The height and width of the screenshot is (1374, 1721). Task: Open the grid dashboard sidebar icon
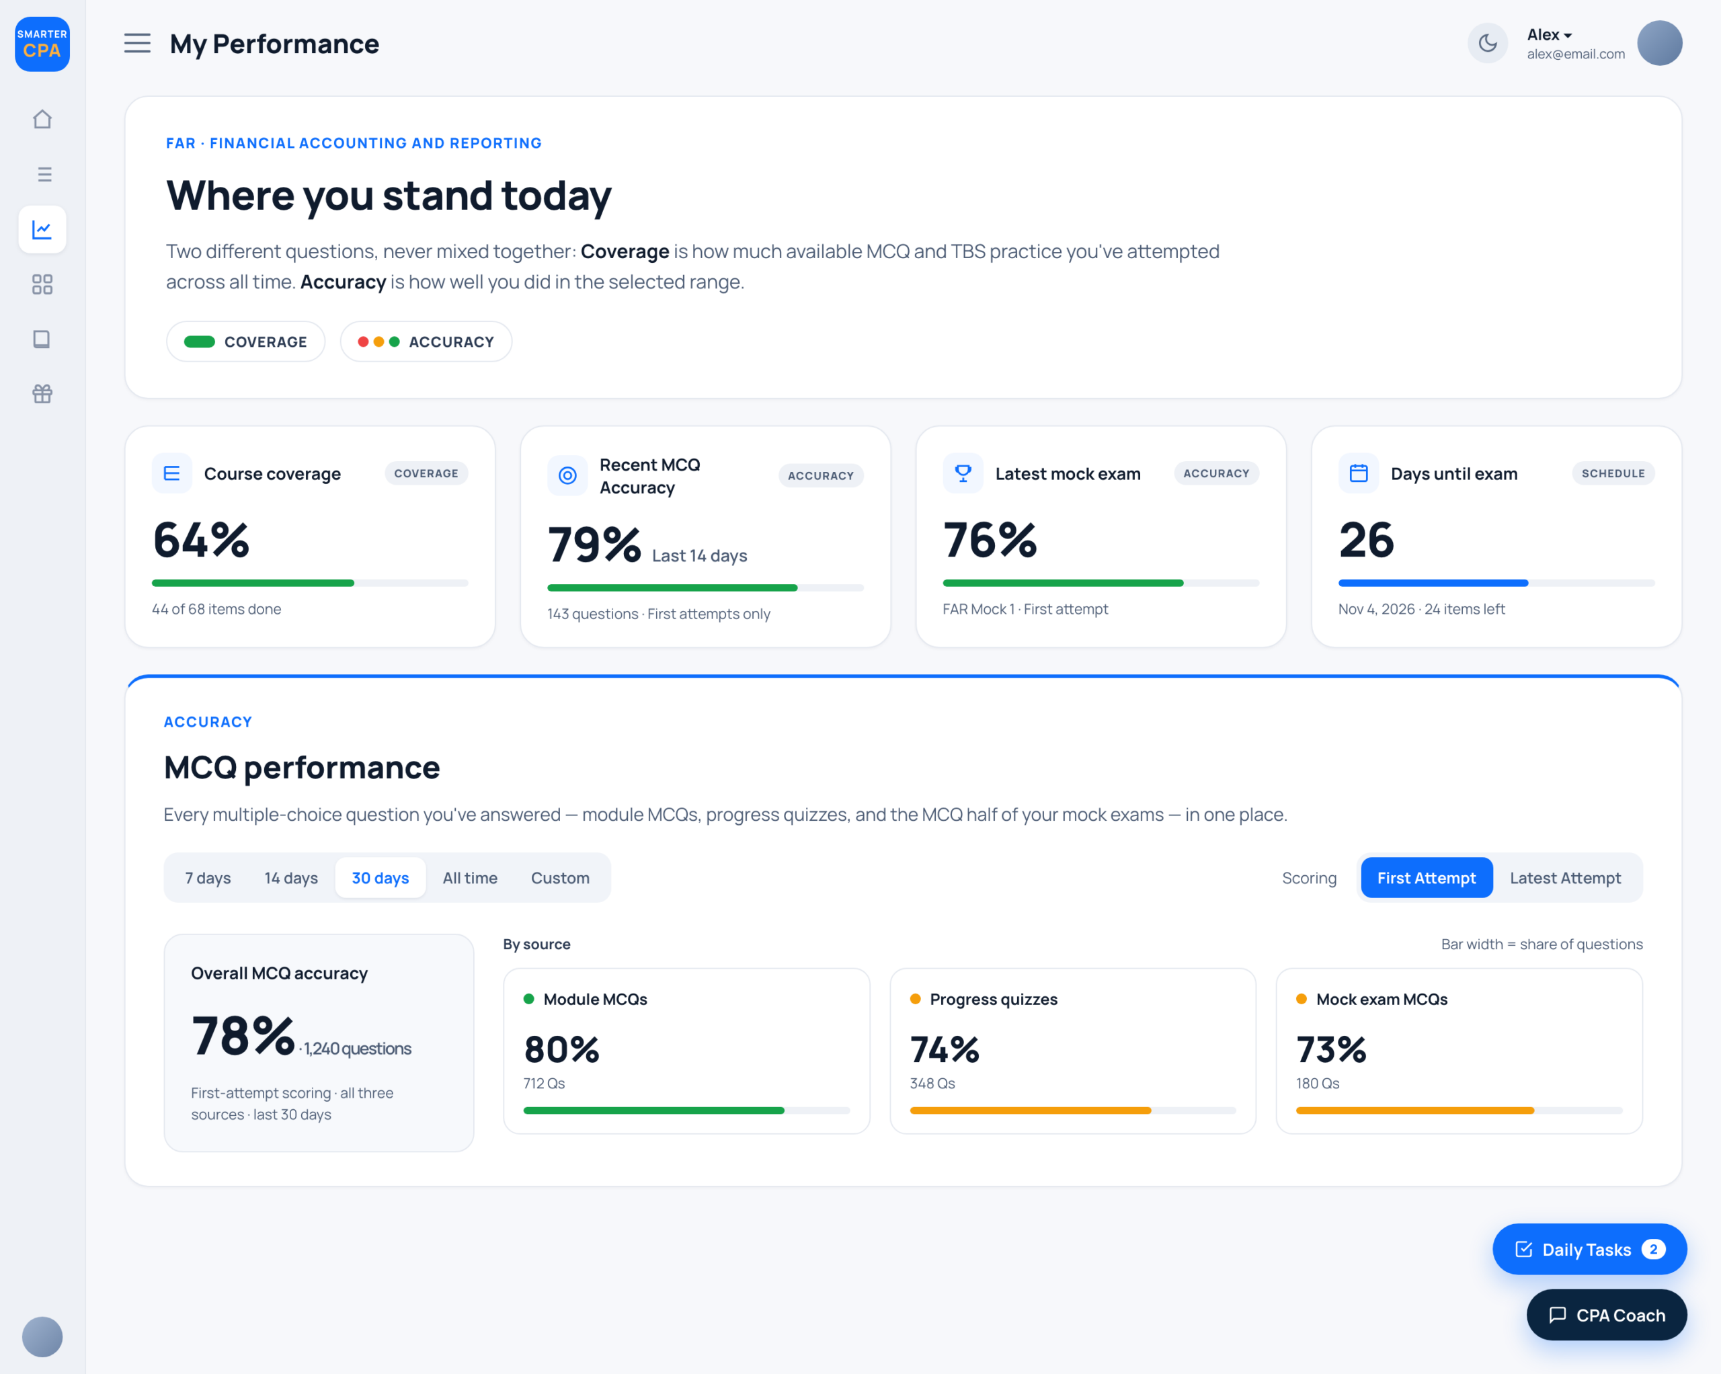[x=42, y=284]
